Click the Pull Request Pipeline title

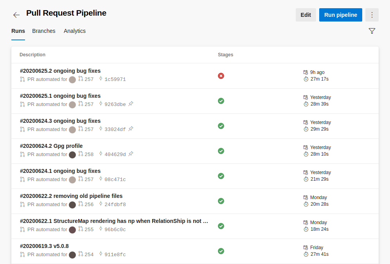click(66, 13)
